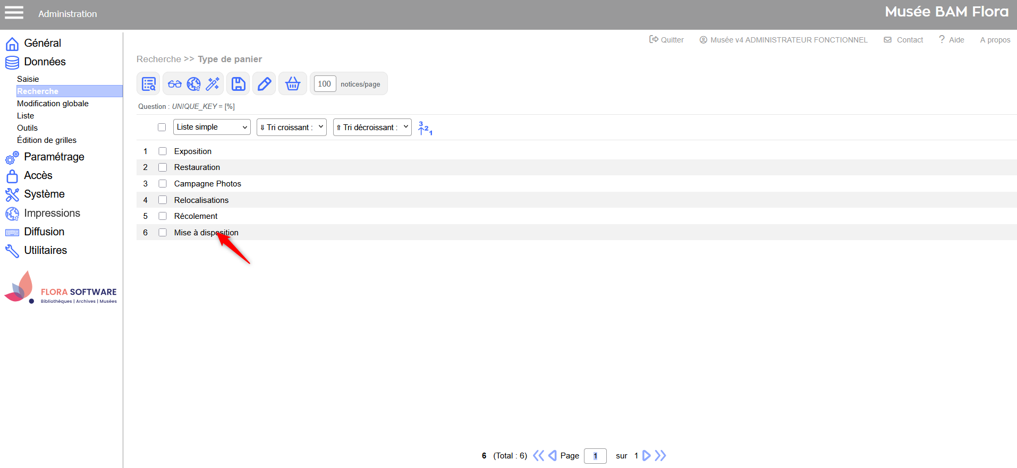The height and width of the screenshot is (468, 1017).
Task: Open the Paramétrage menu section
Action: click(x=54, y=157)
